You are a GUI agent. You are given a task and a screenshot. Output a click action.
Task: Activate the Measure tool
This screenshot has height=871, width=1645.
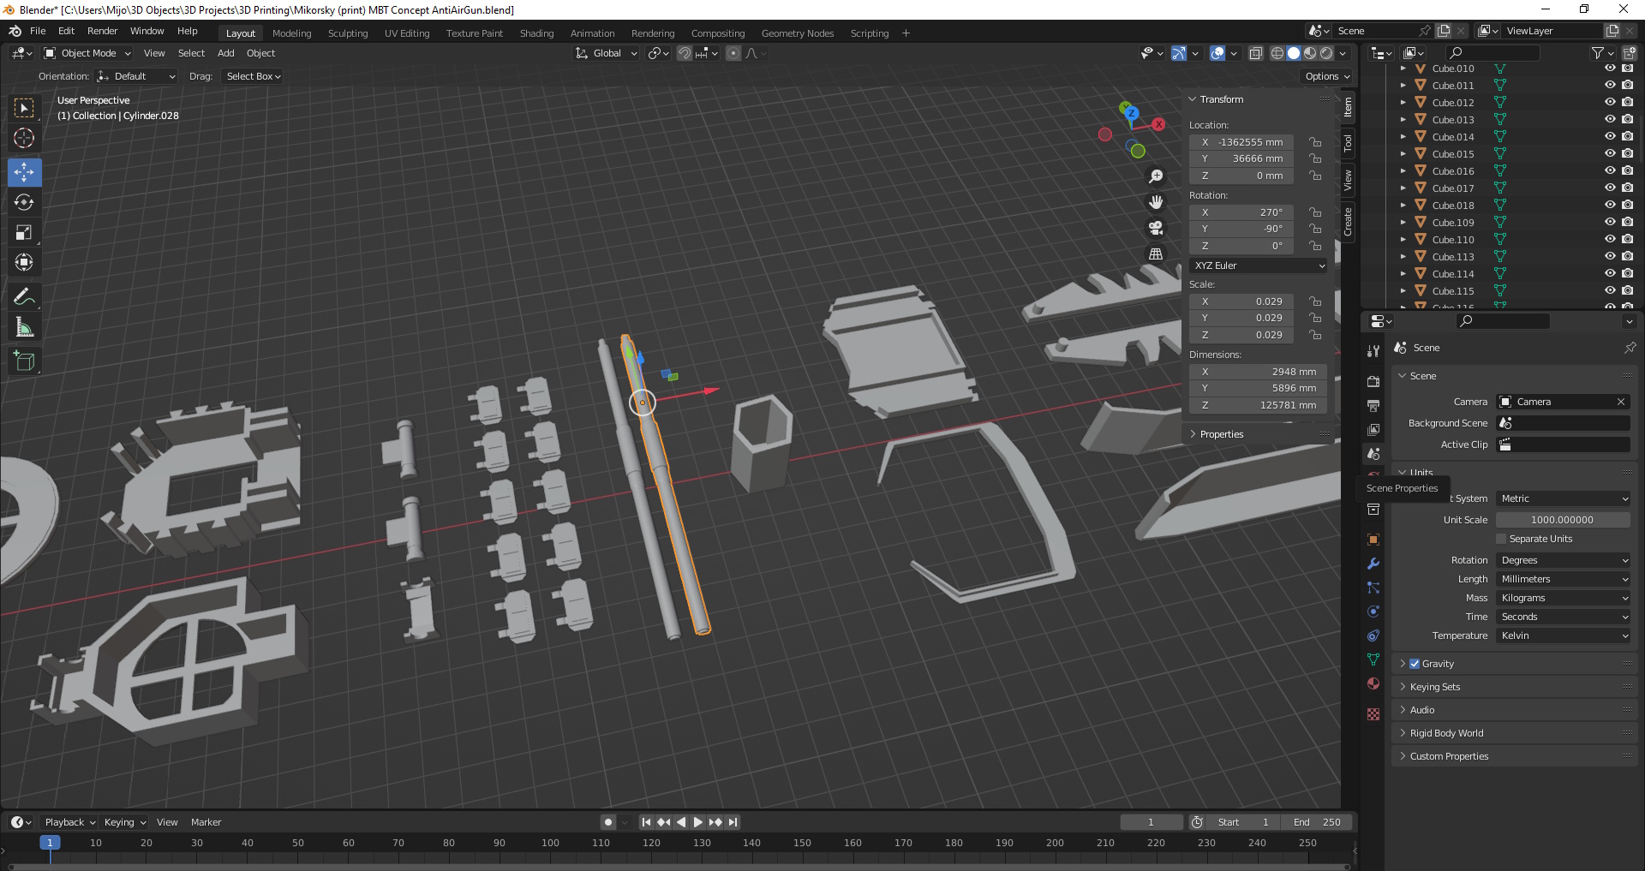tap(24, 327)
